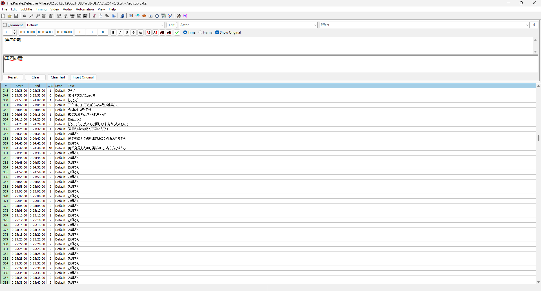The width and height of the screenshot is (541, 291).
Task: Snap end to video position
Action: tap(66, 16)
